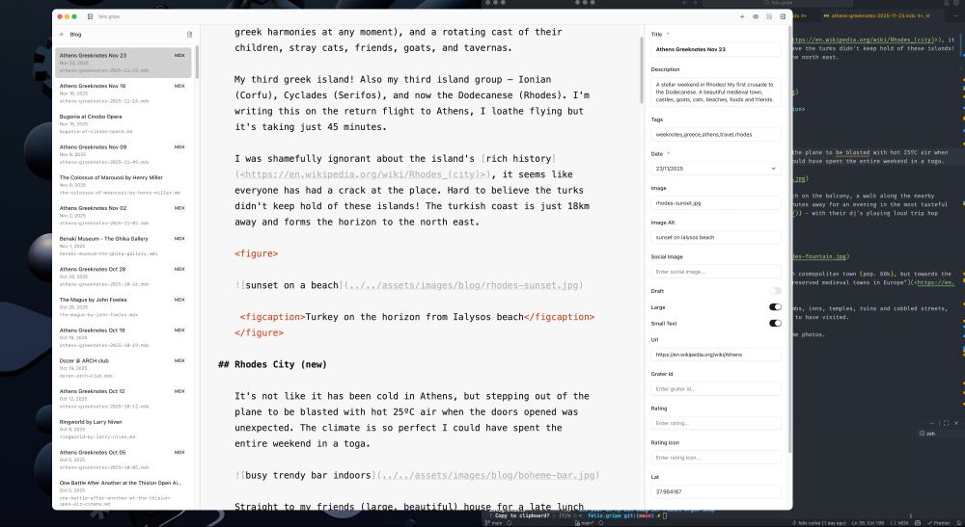The height and width of the screenshot is (527, 965).
Task: Click the new file icon in the Blog header
Action: [189, 35]
